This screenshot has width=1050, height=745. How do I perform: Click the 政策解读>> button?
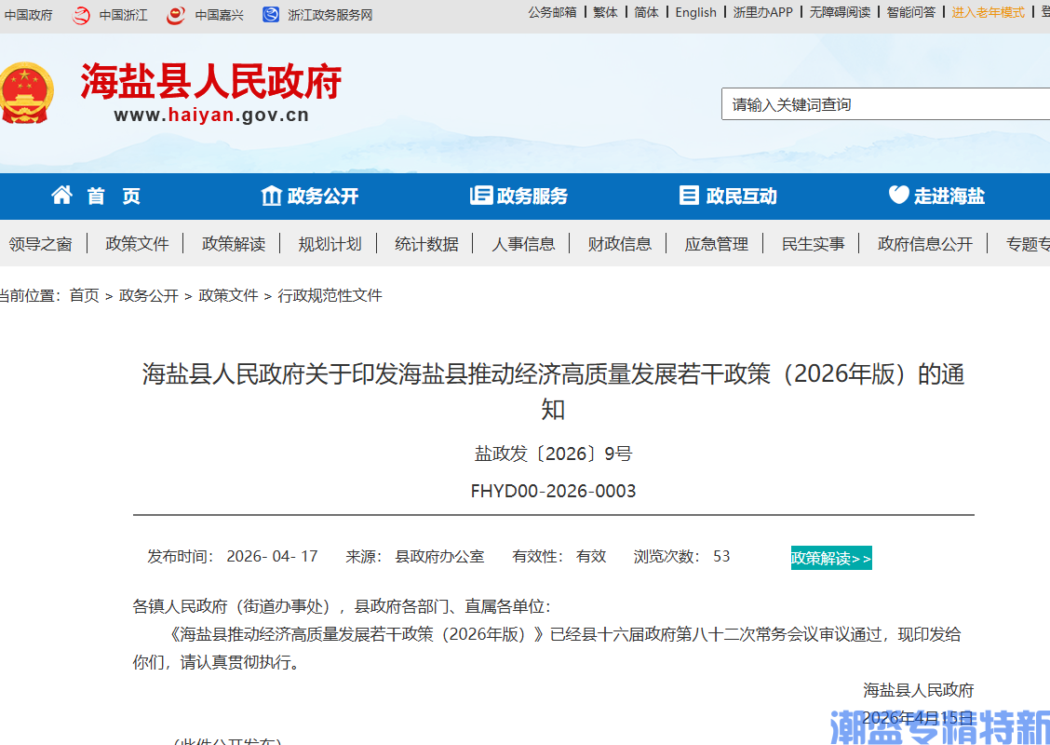[831, 557]
